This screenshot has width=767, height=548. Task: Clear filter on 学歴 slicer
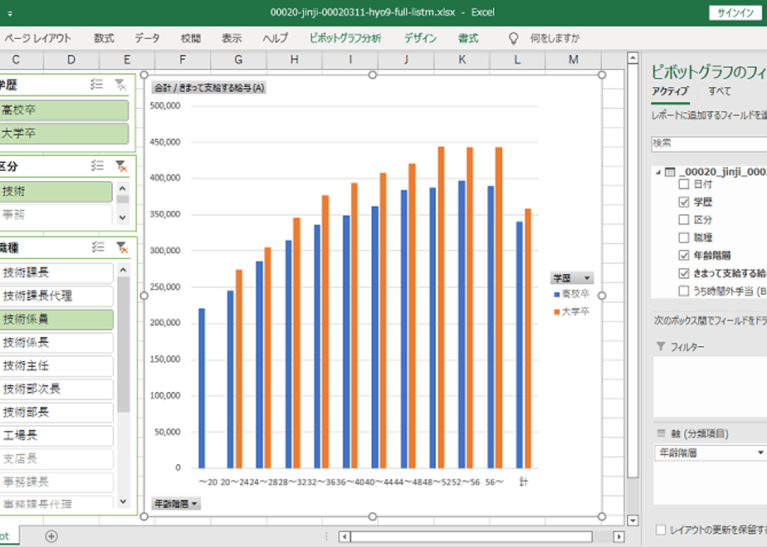pyautogui.click(x=120, y=85)
